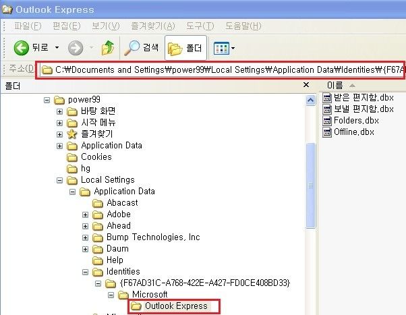Click the Views icon in toolbar
The height and width of the screenshot is (315, 406).
pos(221,48)
